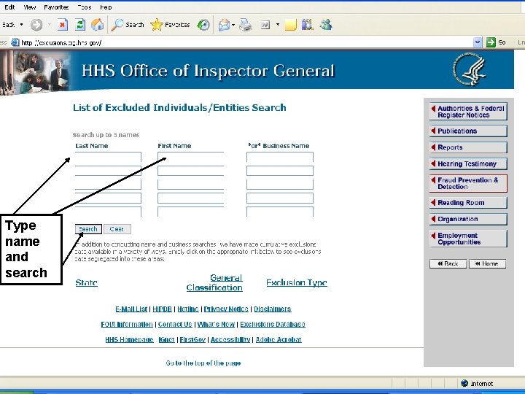The image size is (525, 394).
Task: Click the Stop loading icon
Action: tap(63, 25)
